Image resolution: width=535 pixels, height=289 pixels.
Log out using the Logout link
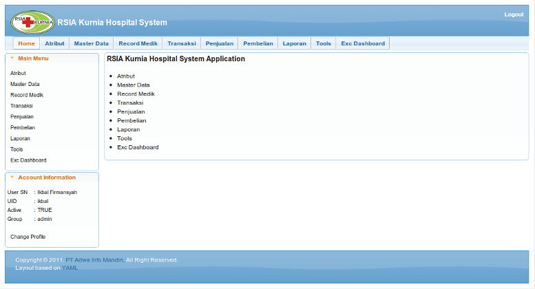[514, 14]
